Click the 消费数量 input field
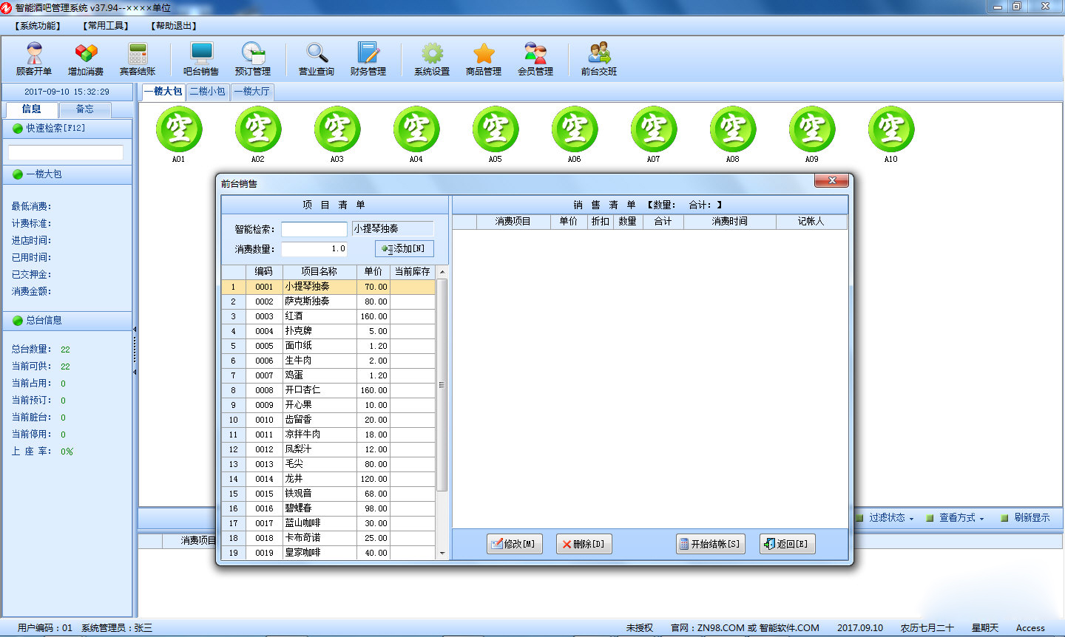 tap(314, 249)
